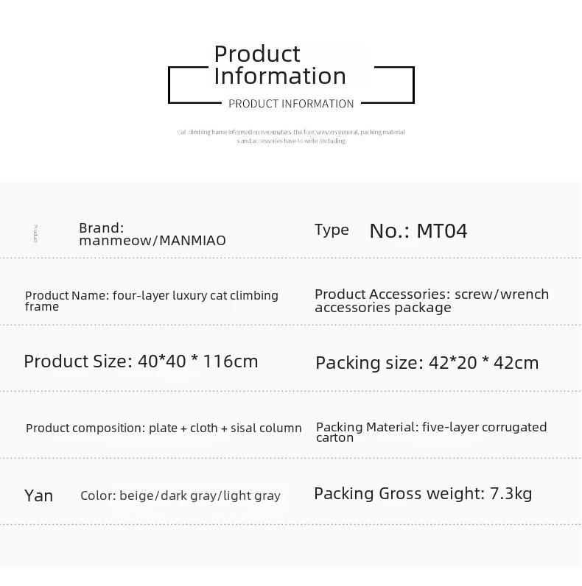Click the Yan label in last row
This screenshot has width=582, height=586.
[38, 496]
